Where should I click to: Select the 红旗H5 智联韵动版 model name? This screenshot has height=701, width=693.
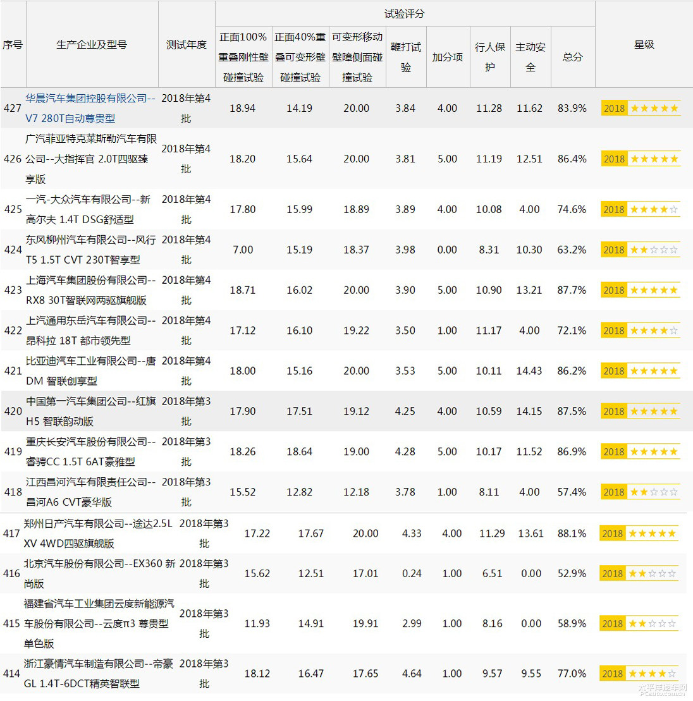click(91, 411)
